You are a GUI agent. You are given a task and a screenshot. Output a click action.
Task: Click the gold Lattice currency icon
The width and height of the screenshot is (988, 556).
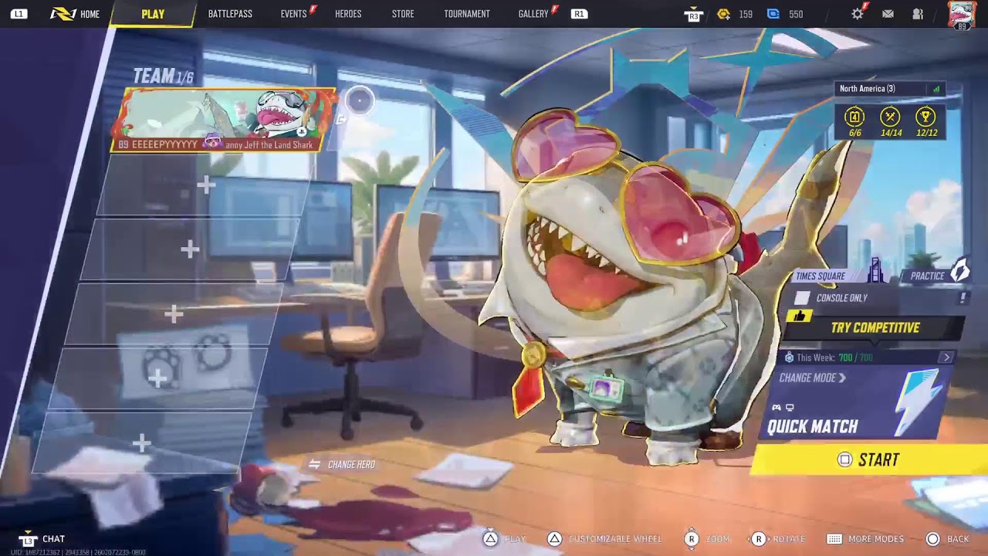(x=723, y=14)
